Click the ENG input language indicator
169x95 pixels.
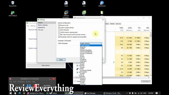pos(145,93)
